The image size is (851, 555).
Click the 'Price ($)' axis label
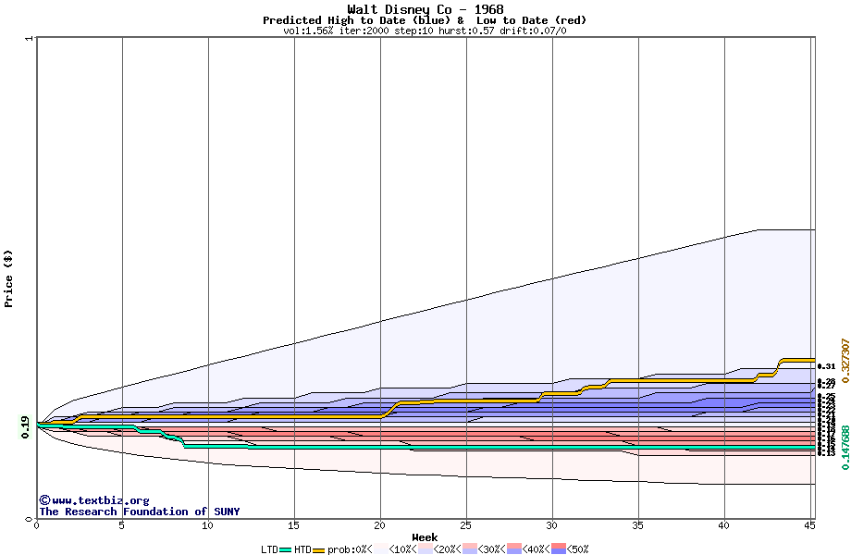8,278
